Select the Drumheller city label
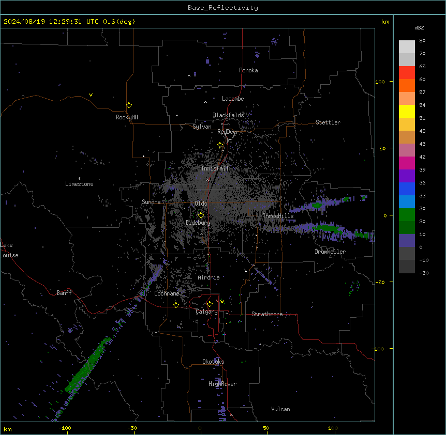Image resolution: width=446 pixels, height=435 pixels. coord(330,252)
